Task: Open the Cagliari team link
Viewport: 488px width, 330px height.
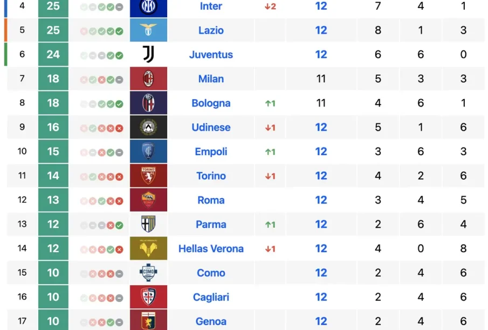Action: tap(211, 297)
